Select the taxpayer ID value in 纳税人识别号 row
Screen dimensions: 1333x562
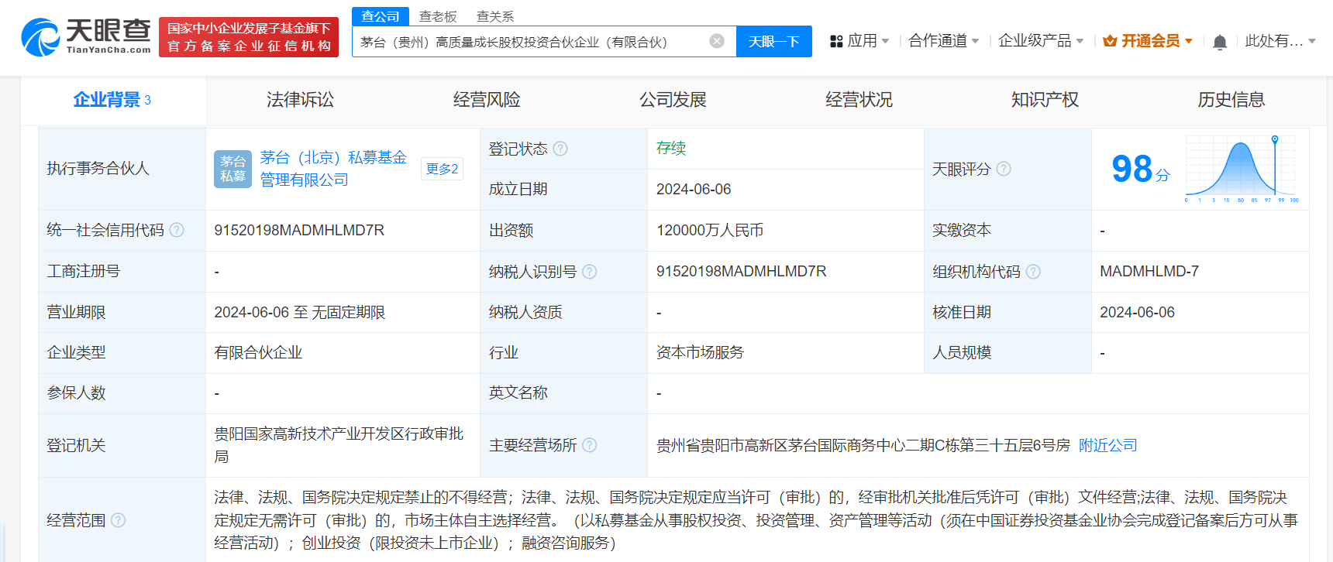tap(742, 271)
